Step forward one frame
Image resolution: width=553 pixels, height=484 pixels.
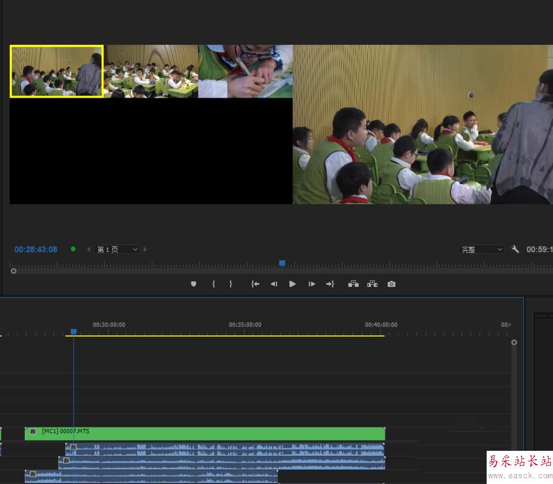click(x=312, y=284)
